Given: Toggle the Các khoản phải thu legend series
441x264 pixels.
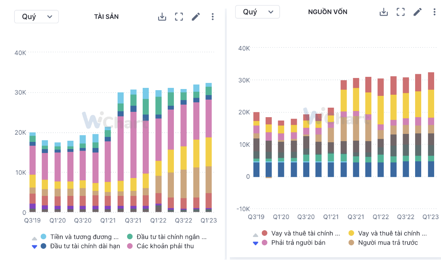Looking at the screenshot, I should pyautogui.click(x=165, y=246).
